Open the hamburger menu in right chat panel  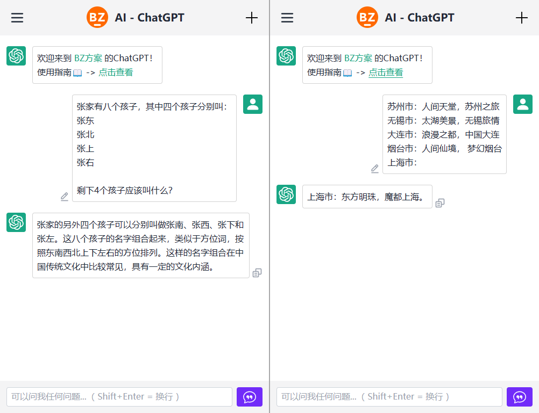click(x=287, y=18)
